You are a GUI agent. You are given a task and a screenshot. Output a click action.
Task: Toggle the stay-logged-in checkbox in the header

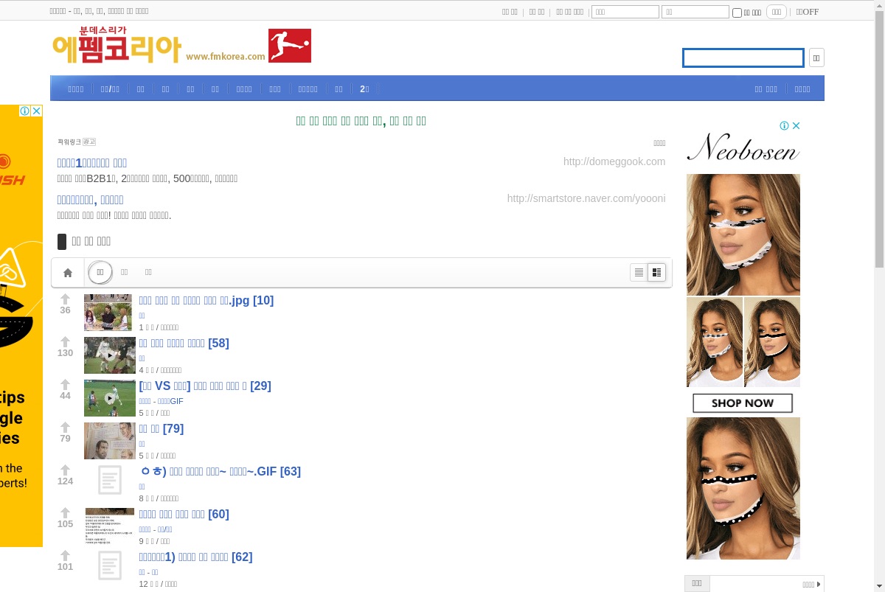click(x=737, y=13)
